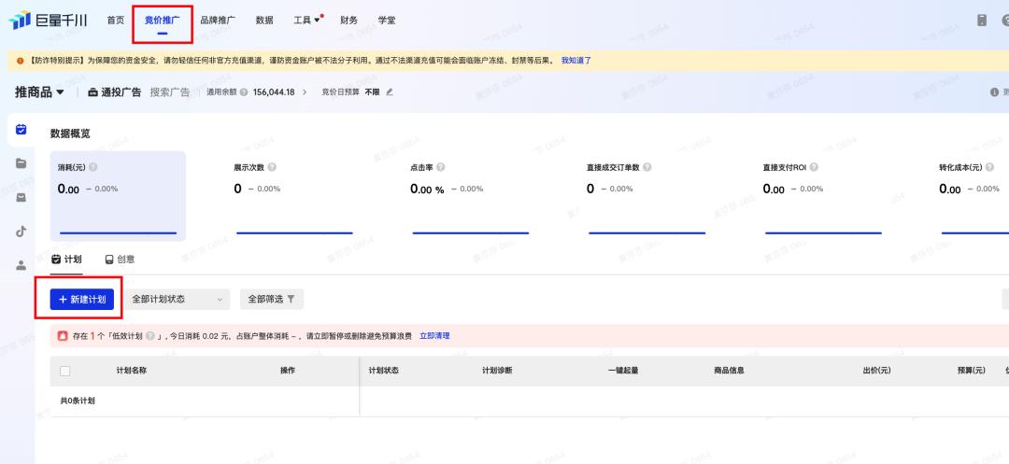
Task: Click the info icon below the top bar
Action: point(995,91)
